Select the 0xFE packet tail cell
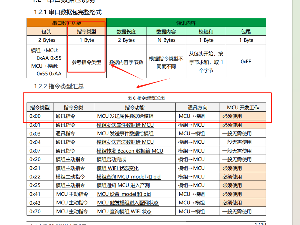This screenshot has width=300, height=225. click(246, 62)
